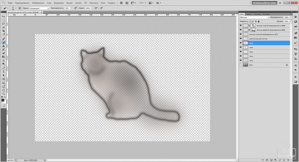Viewport: 299px width, 162px height.
Task: Open layer fill slider arrow
Action: [290, 21]
